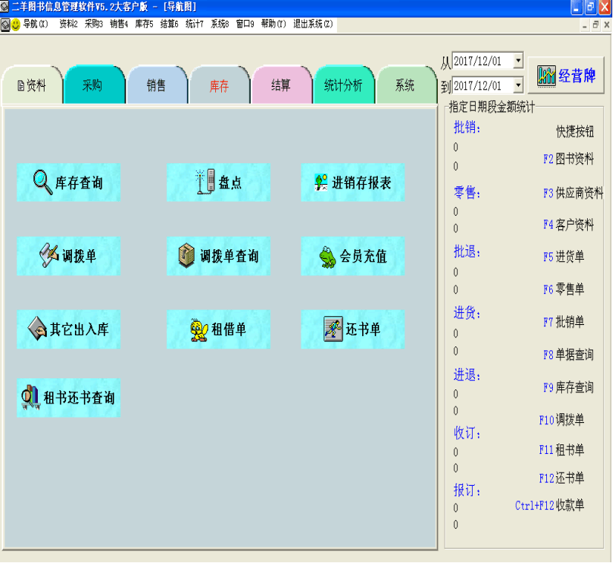
Task: Click the picture icon on 进销存报表
Action: click(x=321, y=182)
